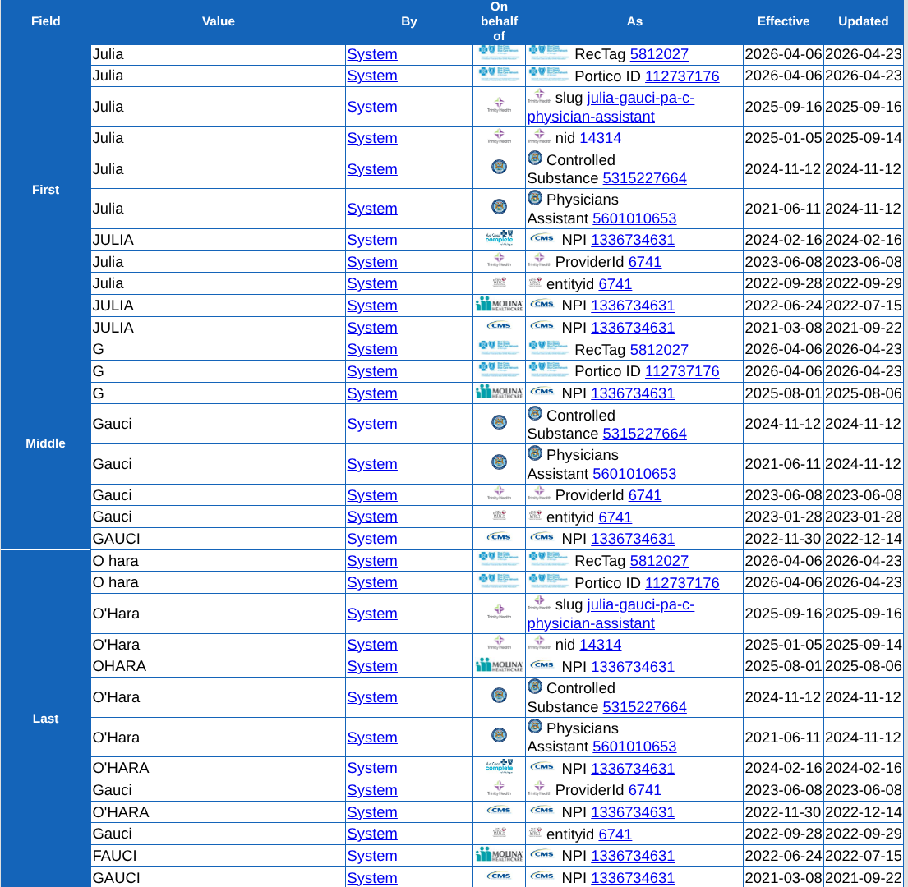The height and width of the screenshot is (887, 908).
Task: Select the FAUCI value cell
Action: tap(218, 856)
